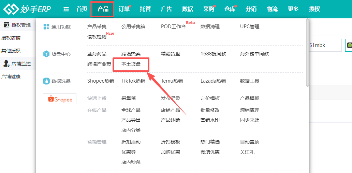
Task: Open 侵权检测 NEW link
Action: (x=97, y=37)
